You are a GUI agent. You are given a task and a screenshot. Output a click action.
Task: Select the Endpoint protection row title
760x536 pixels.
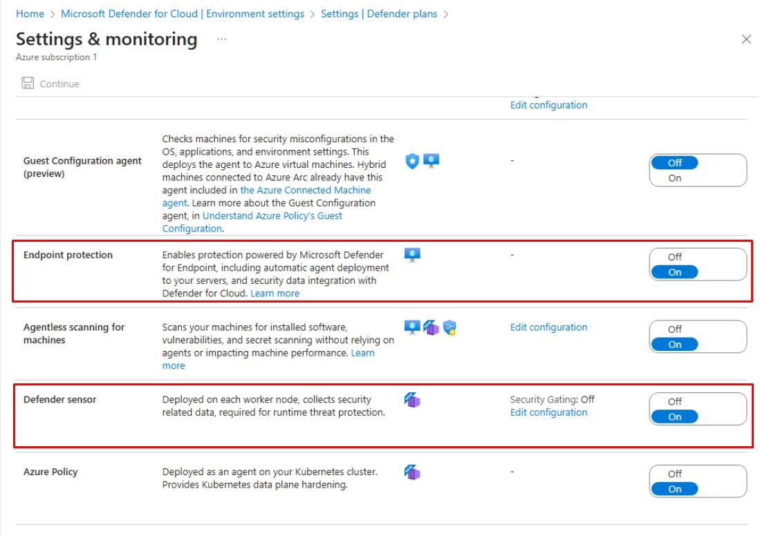pos(68,255)
